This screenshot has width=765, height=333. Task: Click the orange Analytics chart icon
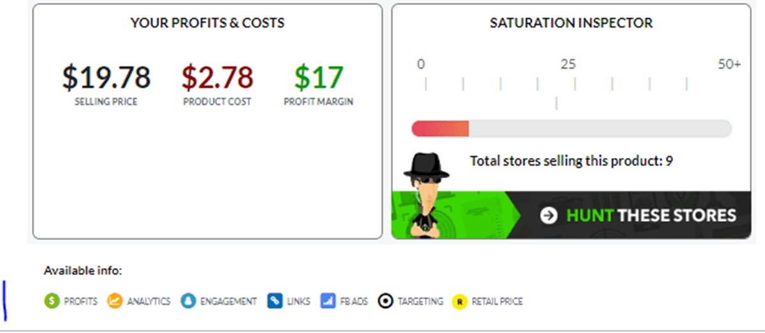[x=115, y=301]
